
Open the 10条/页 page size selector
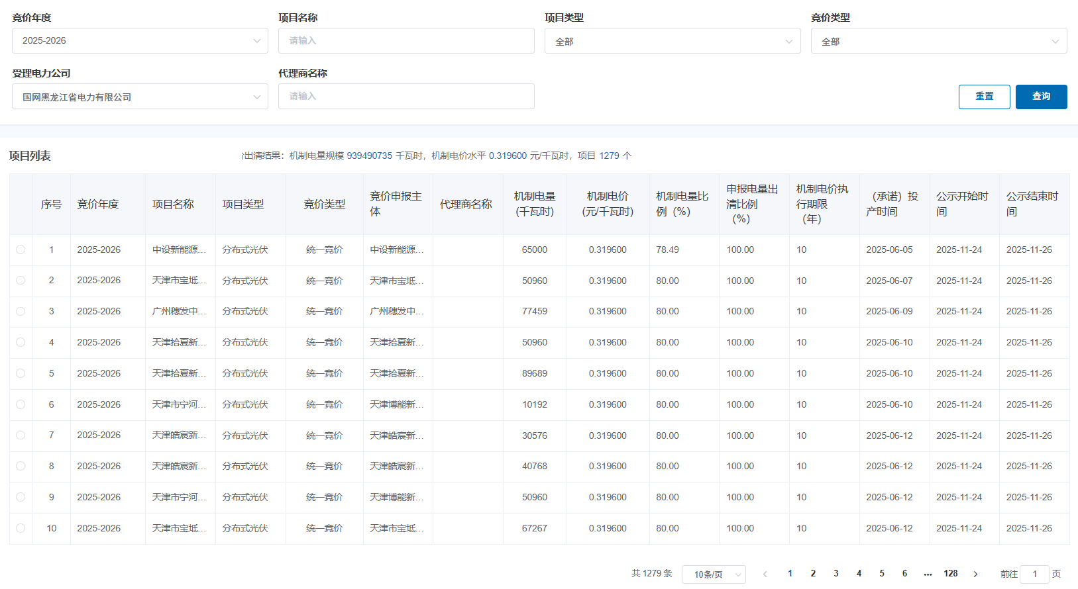pos(714,574)
